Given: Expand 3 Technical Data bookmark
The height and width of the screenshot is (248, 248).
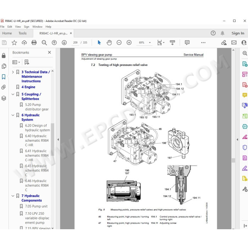Looking at the screenshot, I should coord(13,72).
